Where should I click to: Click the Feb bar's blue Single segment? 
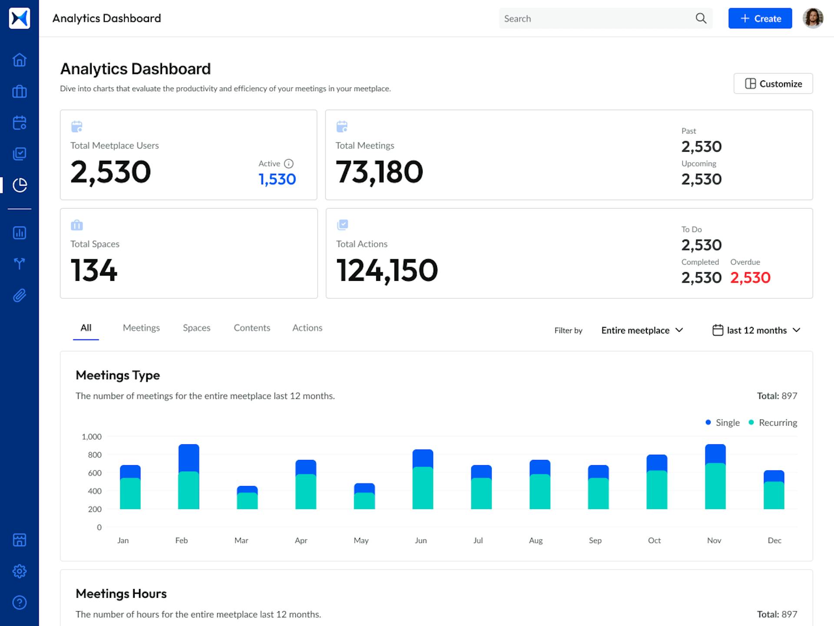pos(189,457)
